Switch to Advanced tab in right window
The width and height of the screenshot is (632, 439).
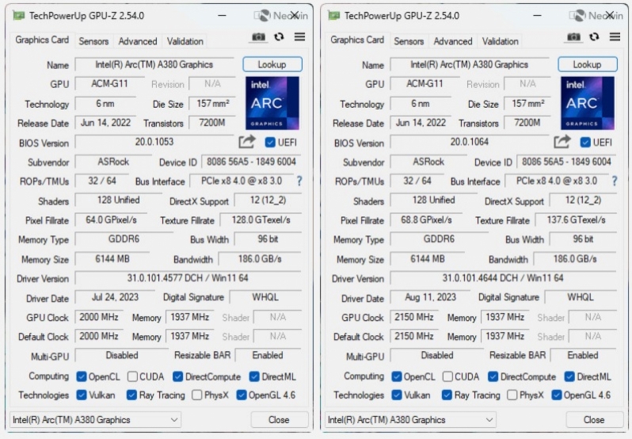[x=453, y=41]
